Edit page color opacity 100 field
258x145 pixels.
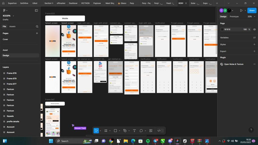[245, 29]
